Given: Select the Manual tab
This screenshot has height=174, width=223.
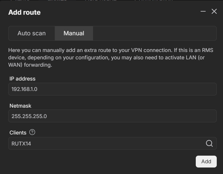Looking at the screenshot, I should 74,33.
